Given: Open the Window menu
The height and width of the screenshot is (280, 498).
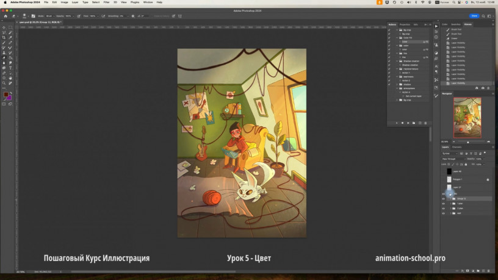Looking at the screenshot, I should coord(148,2).
